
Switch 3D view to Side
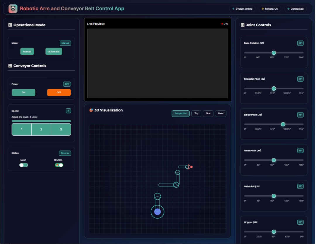[208, 114]
